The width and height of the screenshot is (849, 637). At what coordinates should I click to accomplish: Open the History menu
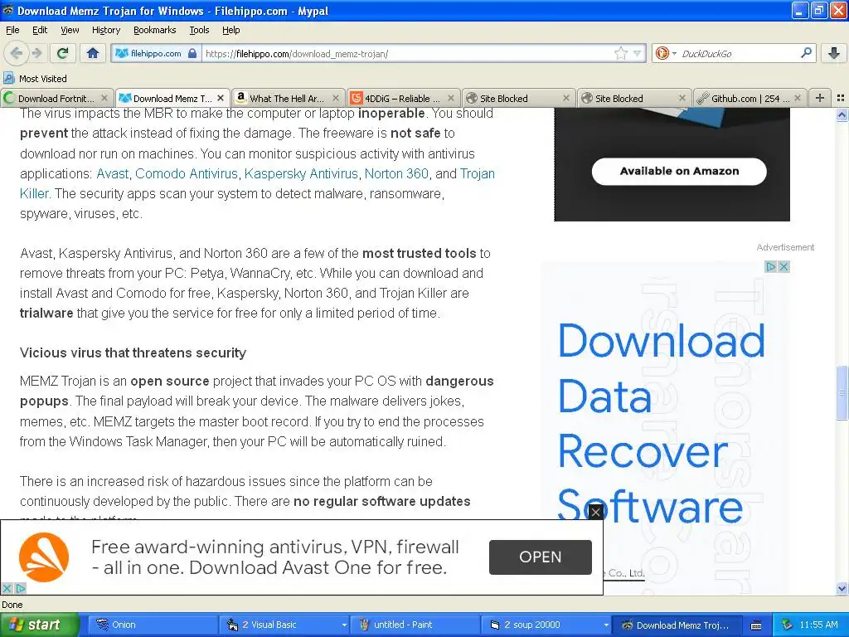106,30
